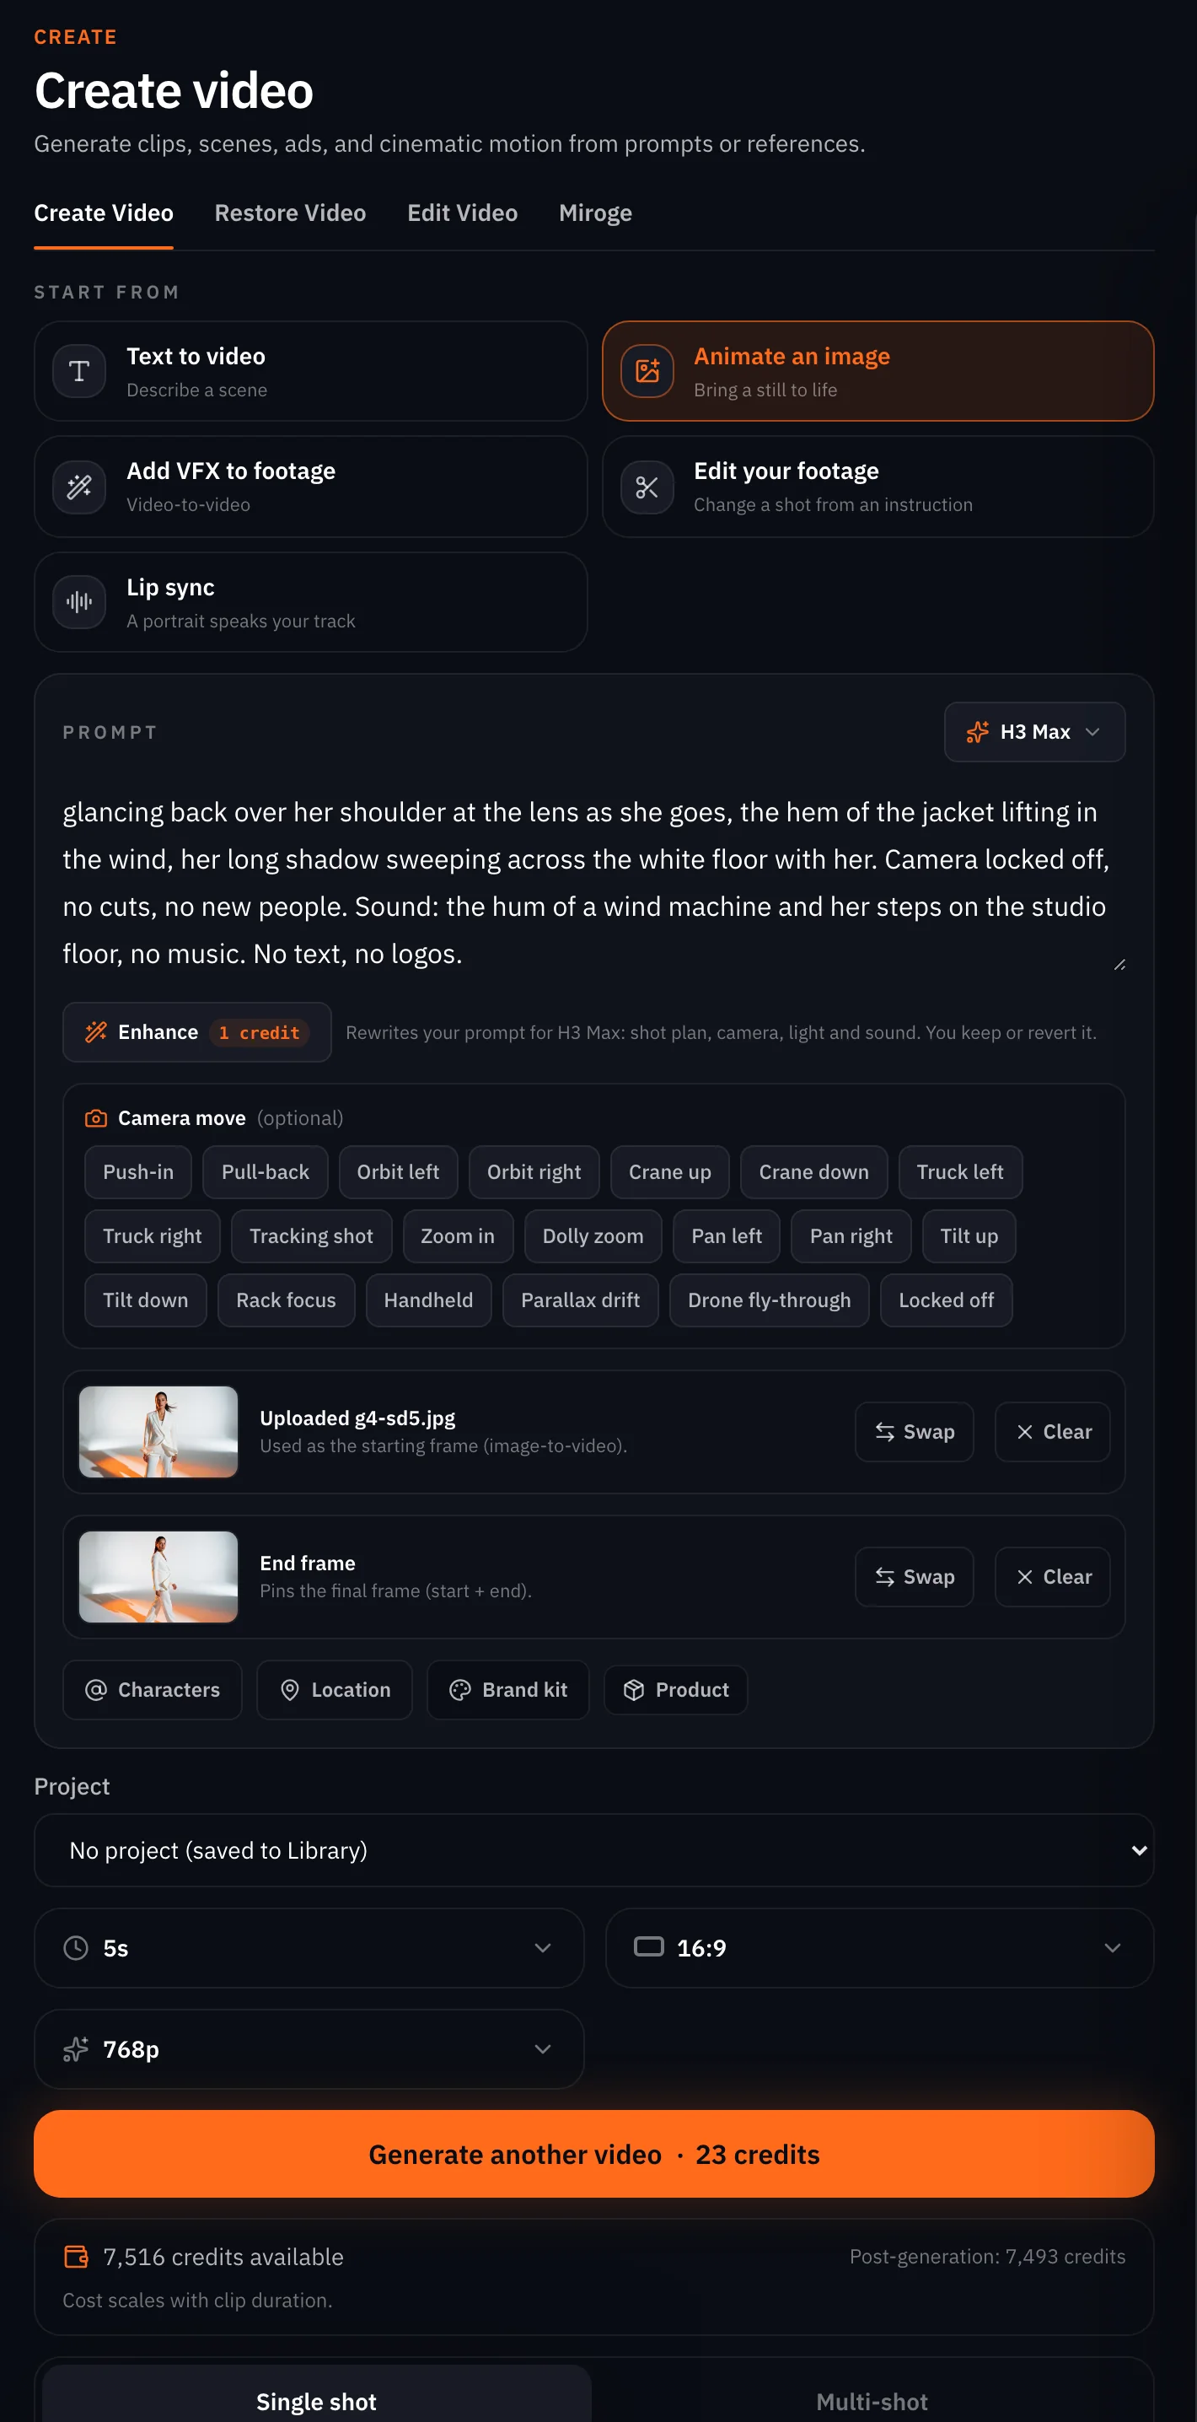Open the Multi-shot tab
Viewport: 1197px width, 2422px height.
coord(872,2400)
